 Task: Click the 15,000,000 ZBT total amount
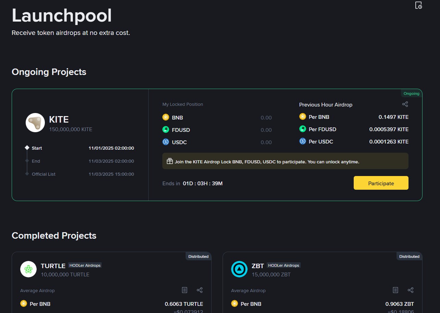point(271,275)
